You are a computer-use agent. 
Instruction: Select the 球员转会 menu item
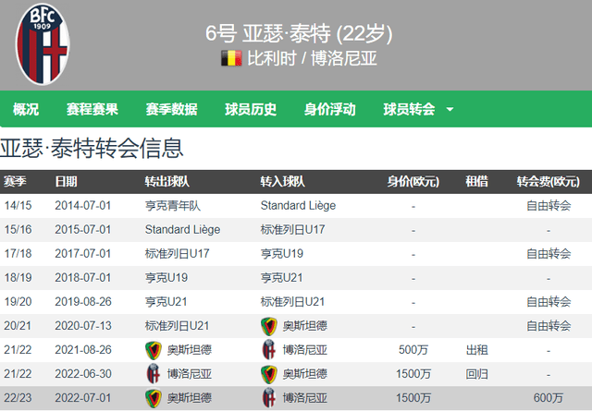click(409, 109)
